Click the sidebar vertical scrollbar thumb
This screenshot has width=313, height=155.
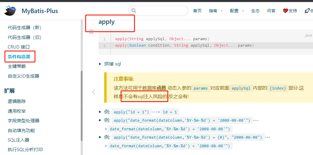(x=82, y=106)
